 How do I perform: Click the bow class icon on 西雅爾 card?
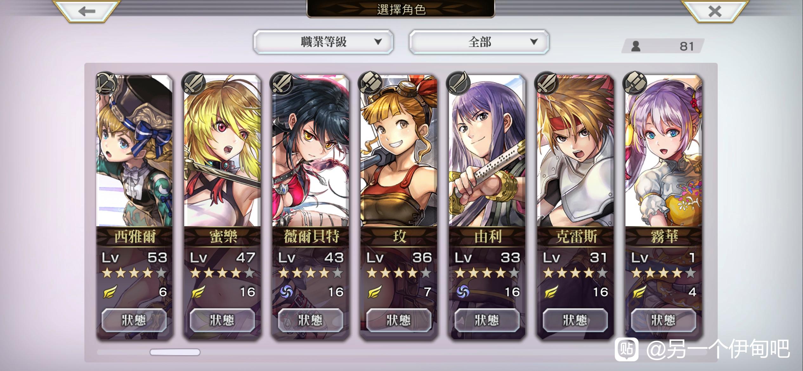tap(106, 83)
